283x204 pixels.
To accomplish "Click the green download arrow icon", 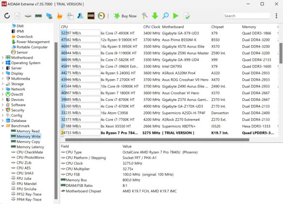I will tap(155, 16).
